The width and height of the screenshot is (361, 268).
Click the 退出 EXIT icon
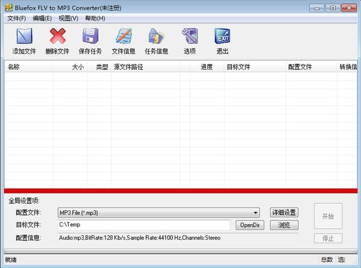(222, 36)
